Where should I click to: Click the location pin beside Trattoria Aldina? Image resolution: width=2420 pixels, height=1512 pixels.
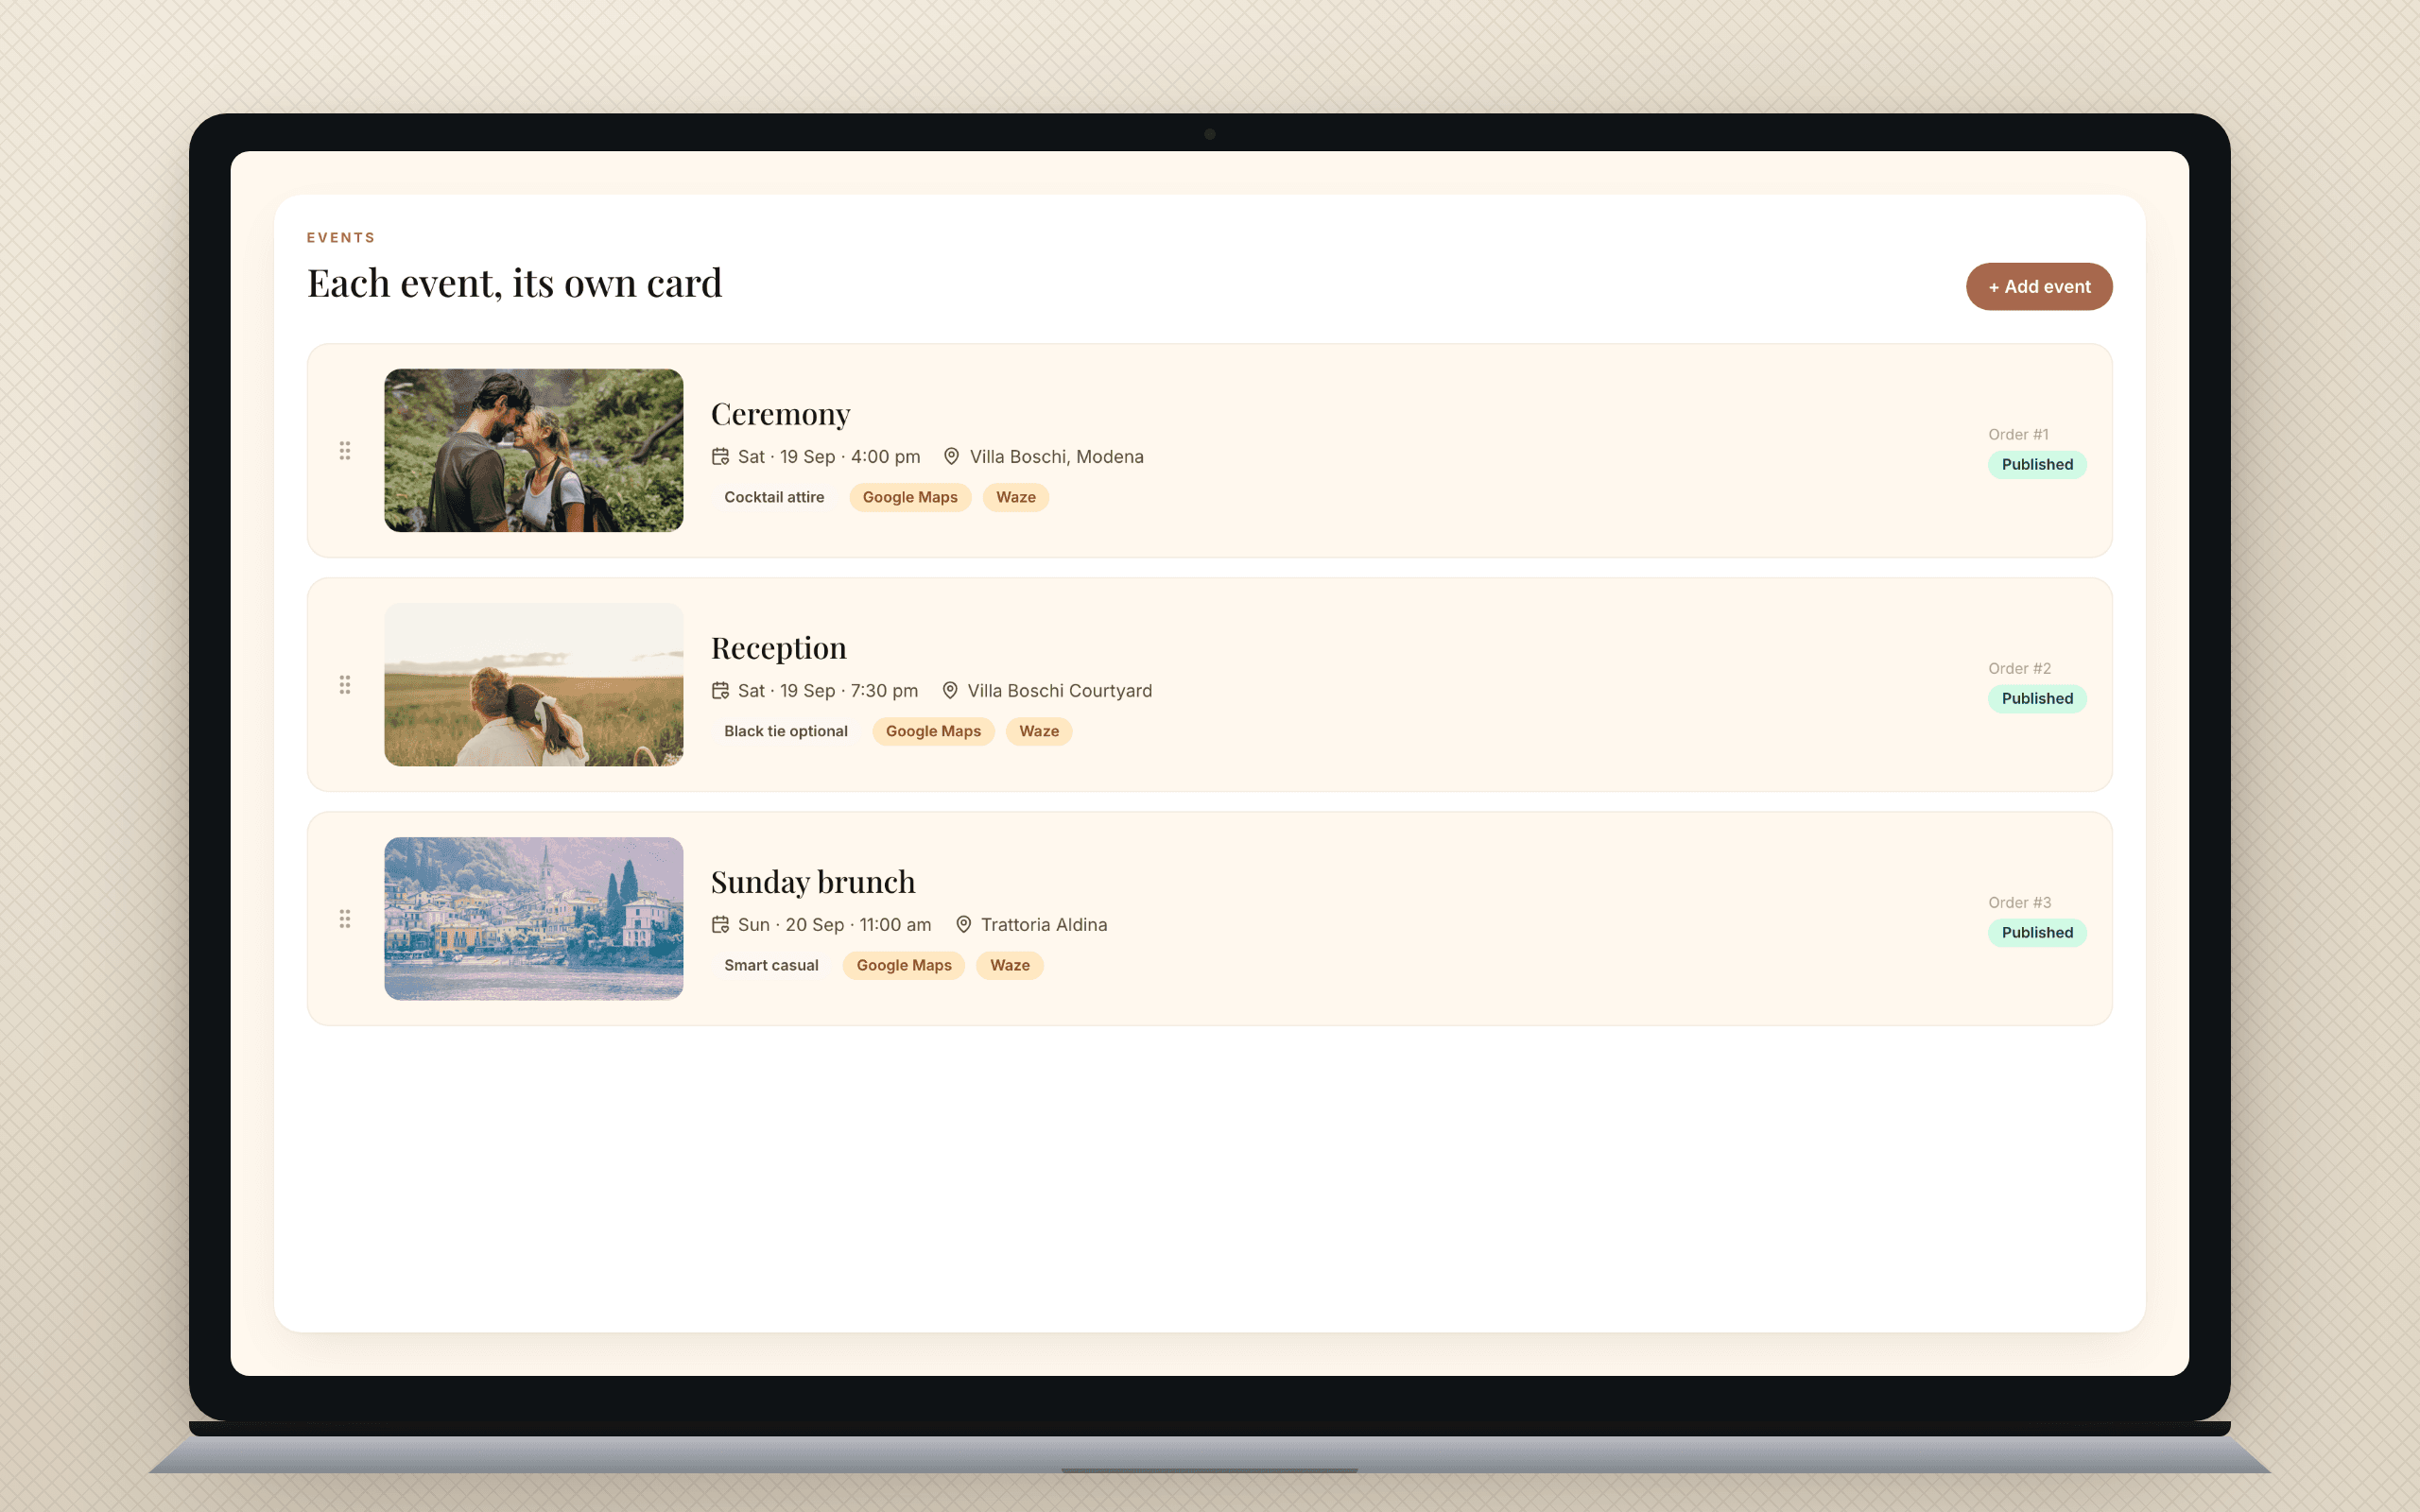click(x=963, y=925)
